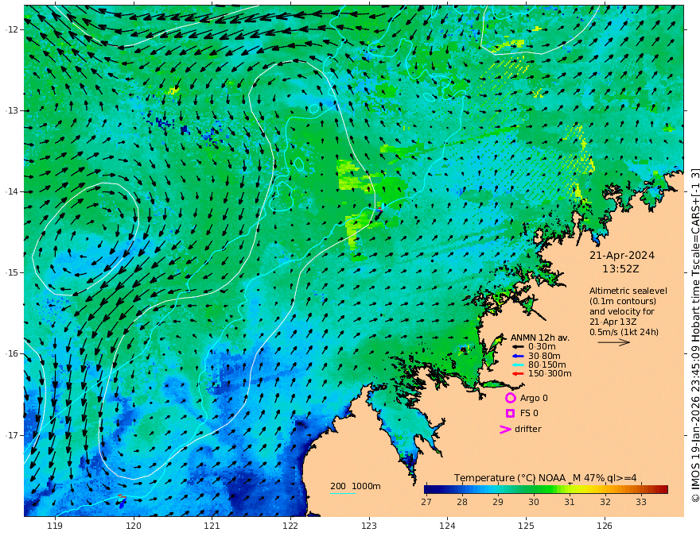Click the cyan 80-150m arrow legend icon
The image size is (700, 540).
(x=518, y=365)
